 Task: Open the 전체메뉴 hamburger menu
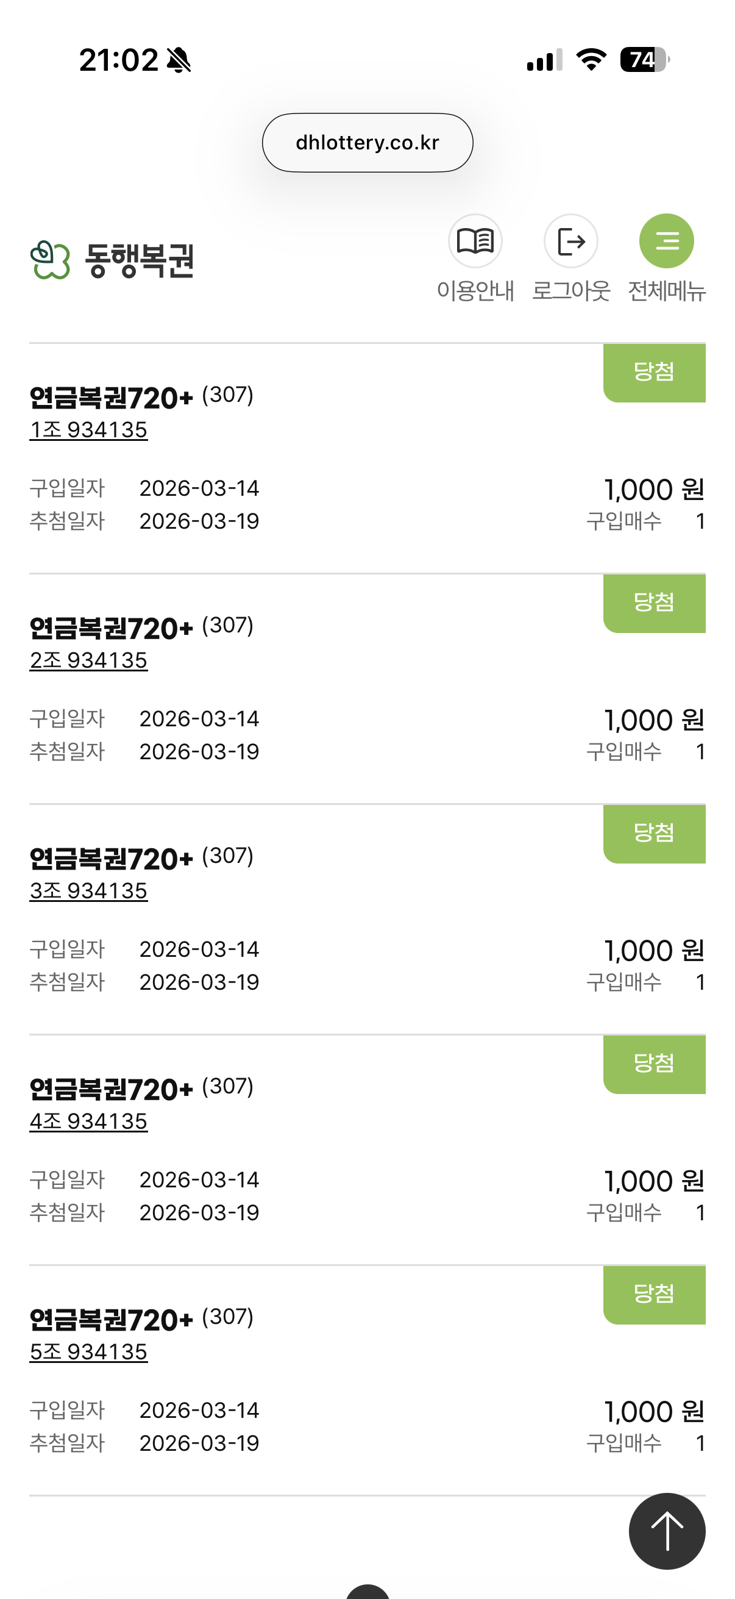click(666, 241)
